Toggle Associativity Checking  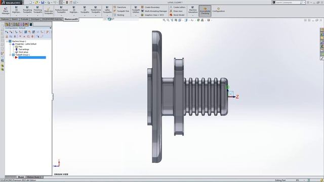pos(205,11)
